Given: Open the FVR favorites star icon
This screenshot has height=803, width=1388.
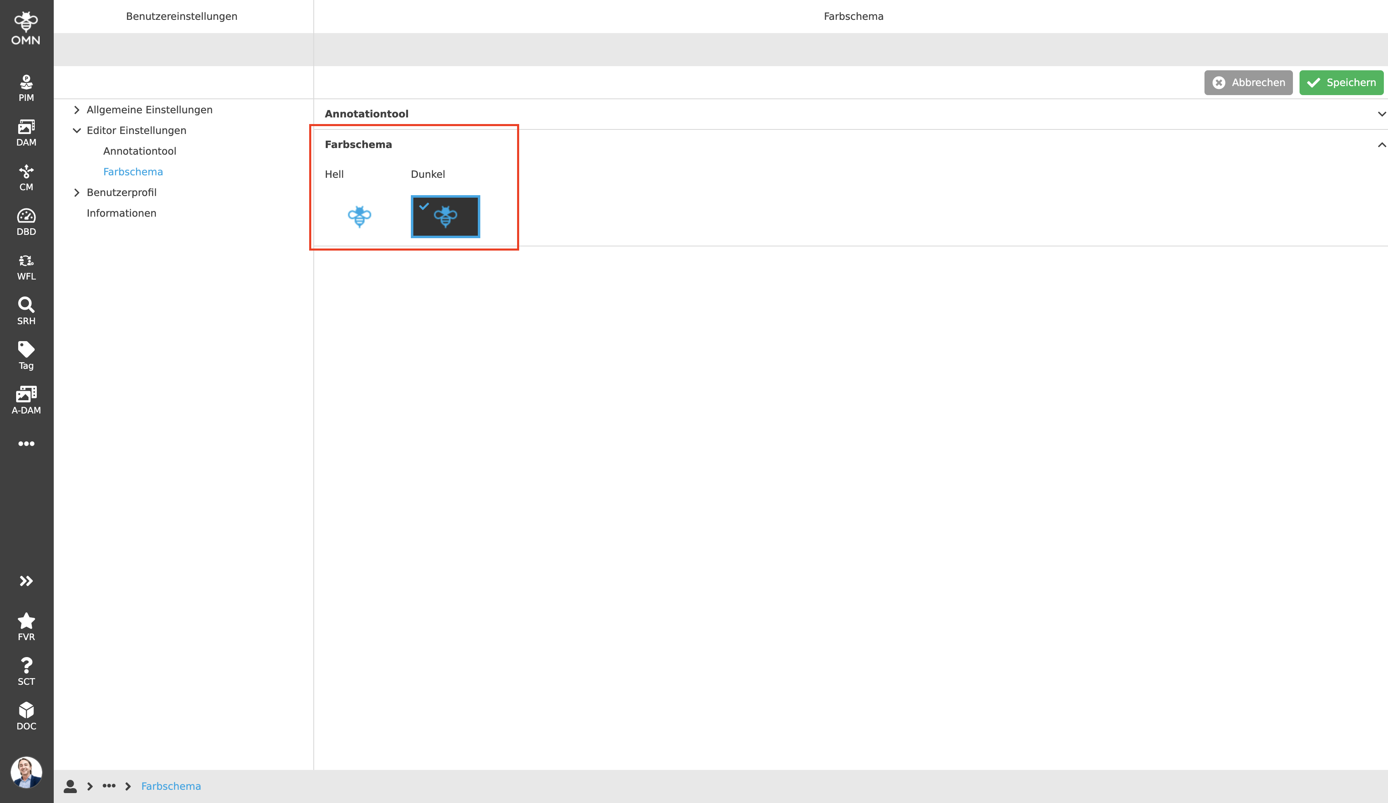Looking at the screenshot, I should 26,627.
